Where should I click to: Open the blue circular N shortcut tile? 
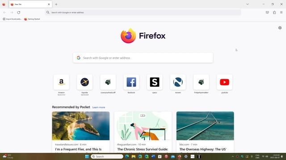pyautogui.click(x=178, y=82)
